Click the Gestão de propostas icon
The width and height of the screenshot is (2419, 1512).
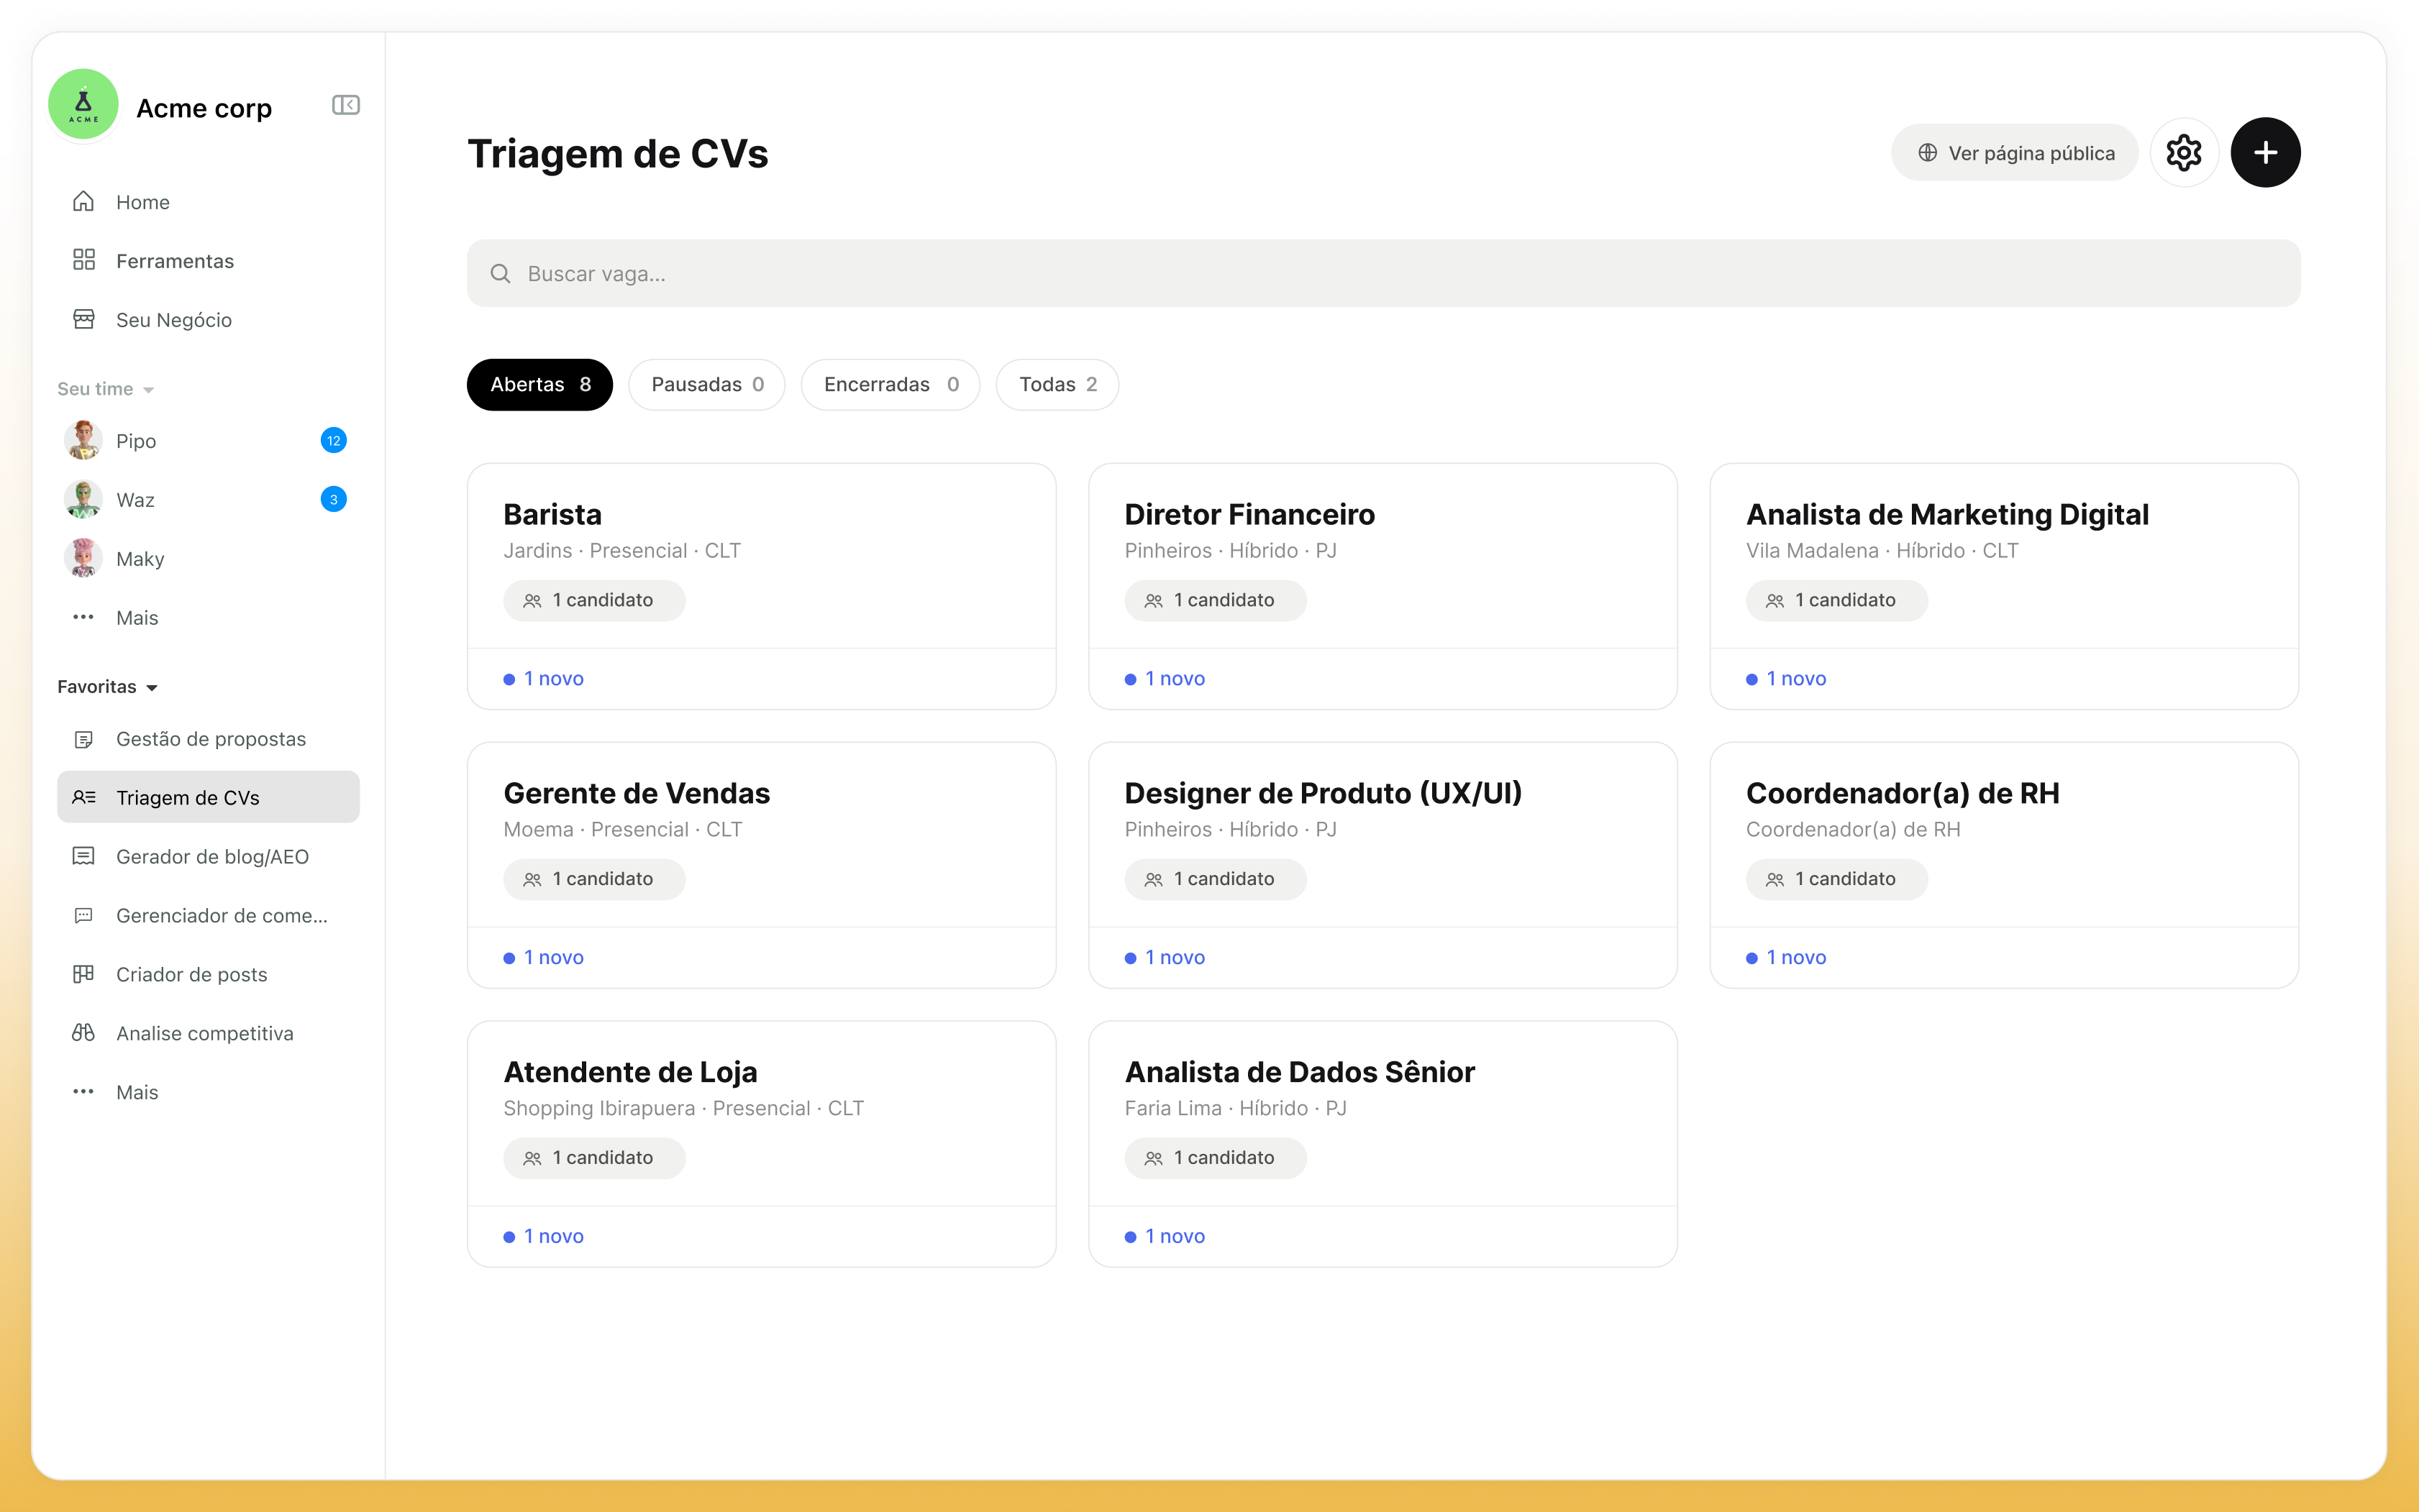tap(84, 739)
